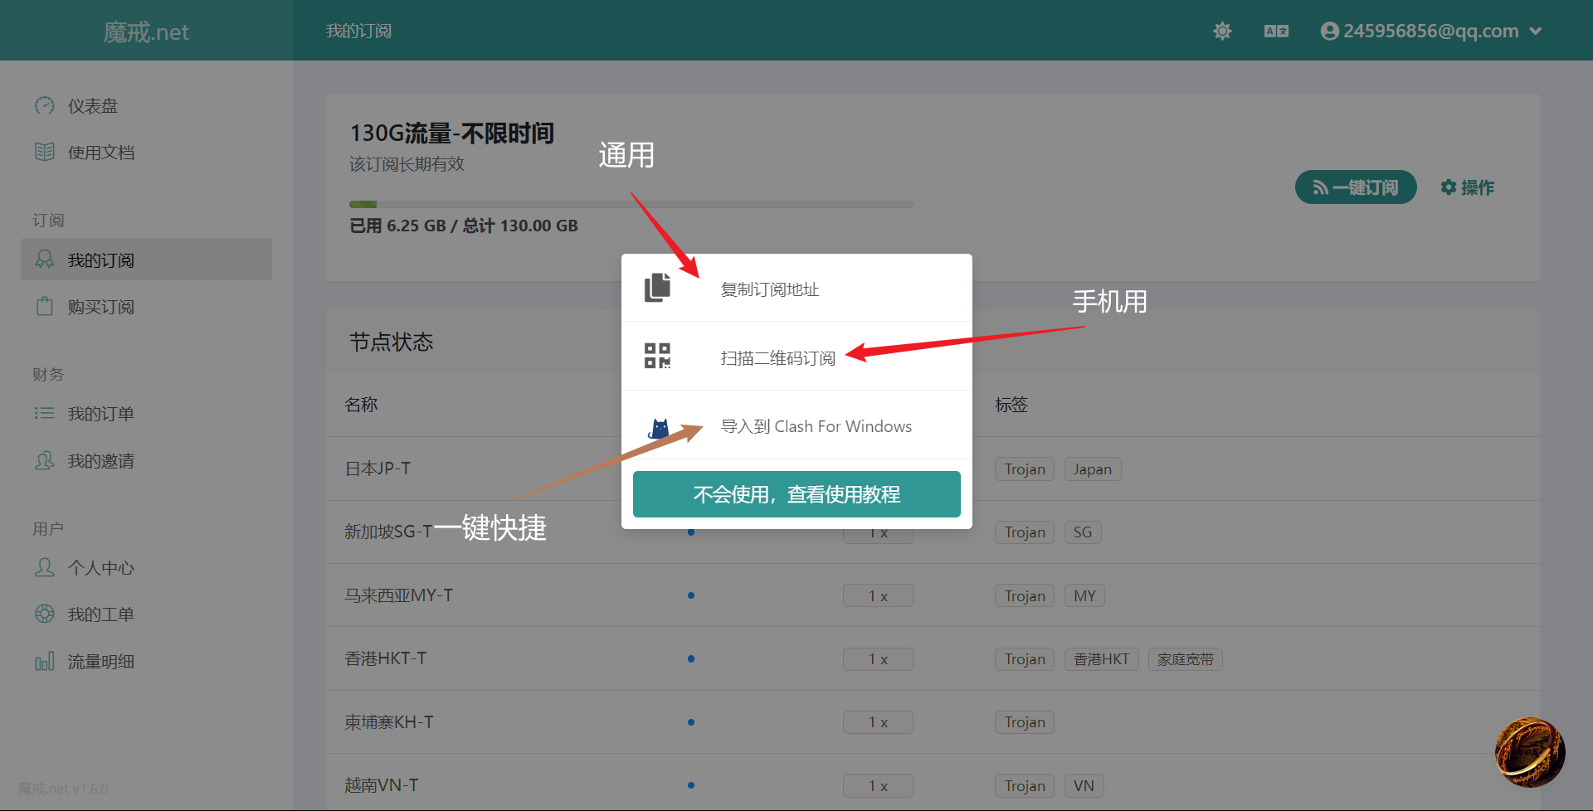Select the 日本JP-T node row name

tap(378, 469)
